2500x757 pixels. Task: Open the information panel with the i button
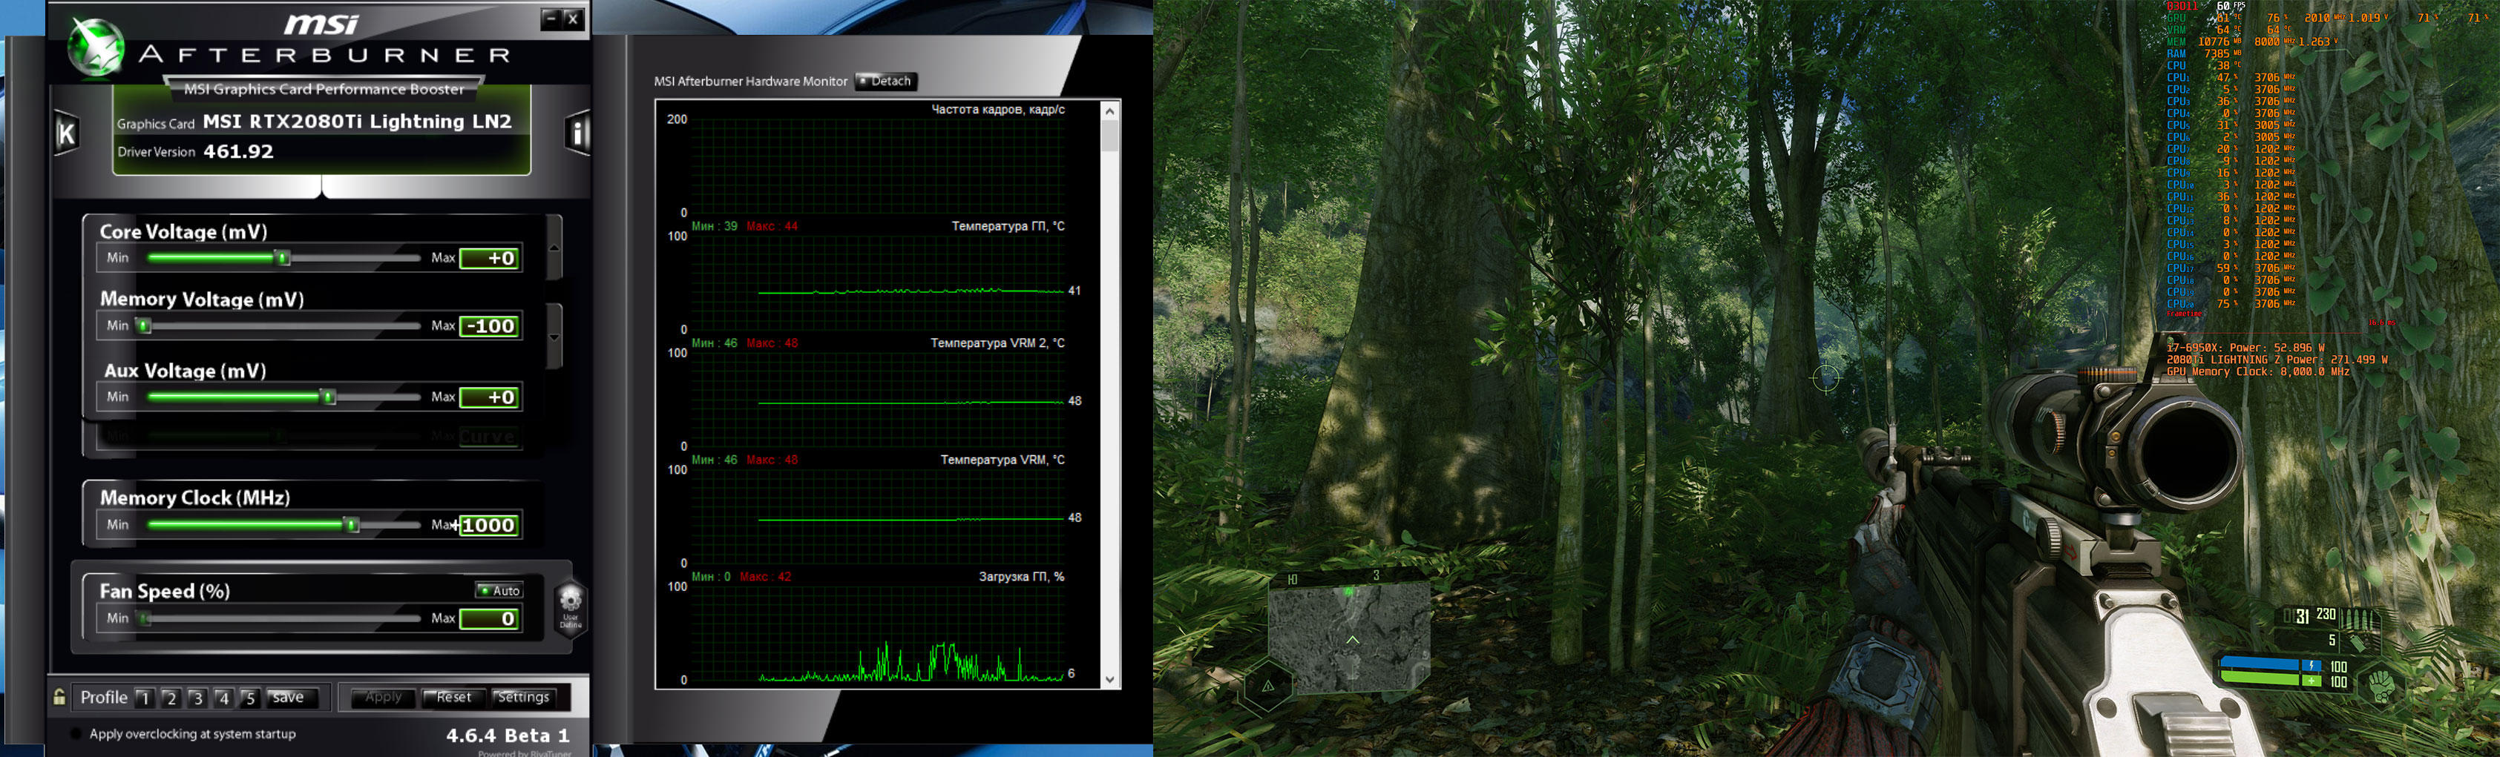click(x=577, y=133)
